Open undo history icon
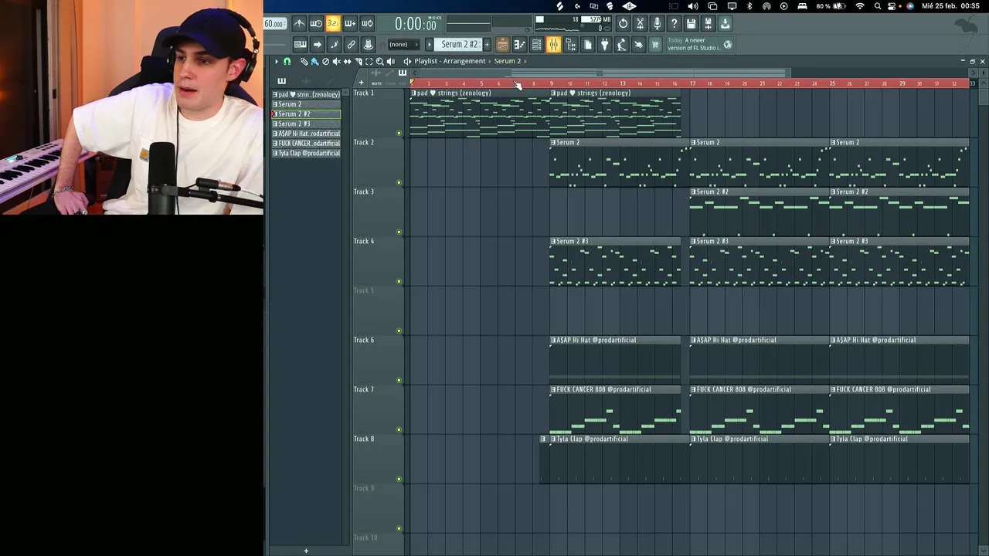989x556 pixels. coord(623,24)
